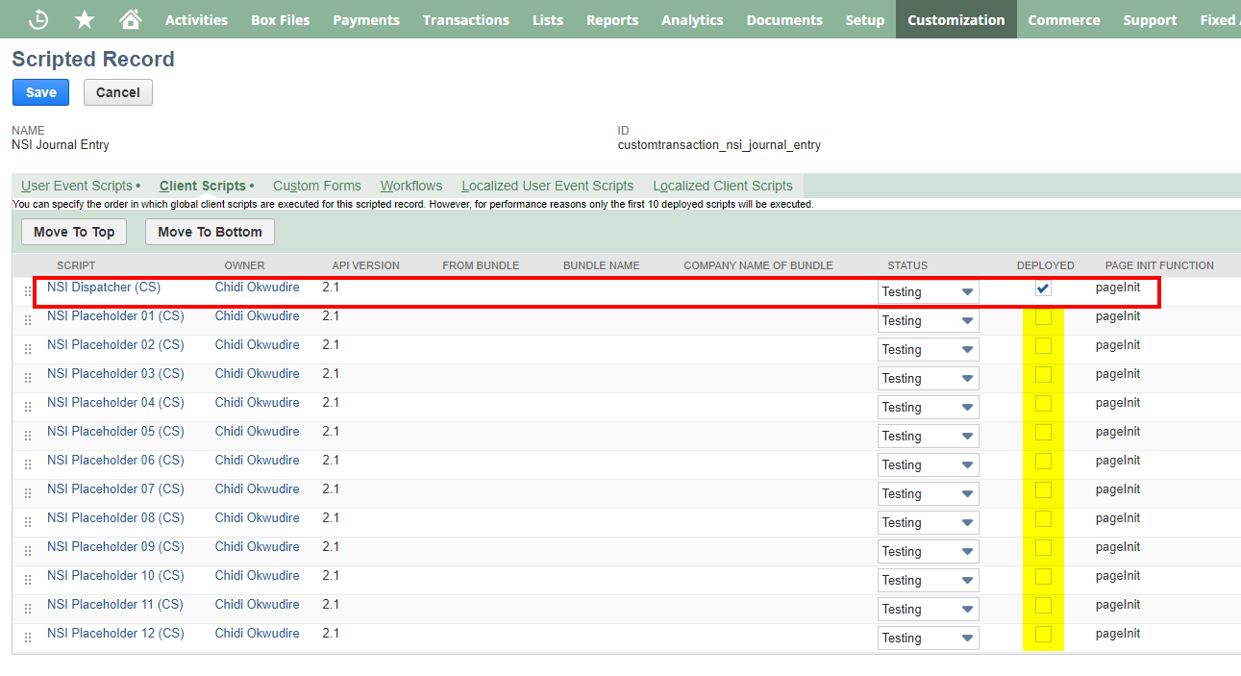The image size is (1241, 676).
Task: Check Deployed for NSI Placeholder 11
Action: click(x=1043, y=606)
